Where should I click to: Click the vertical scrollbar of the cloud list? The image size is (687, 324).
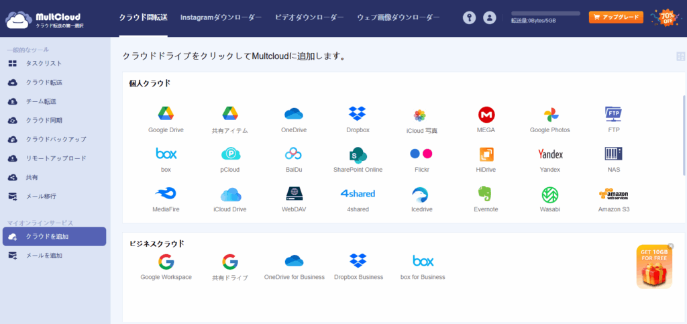tap(684, 148)
